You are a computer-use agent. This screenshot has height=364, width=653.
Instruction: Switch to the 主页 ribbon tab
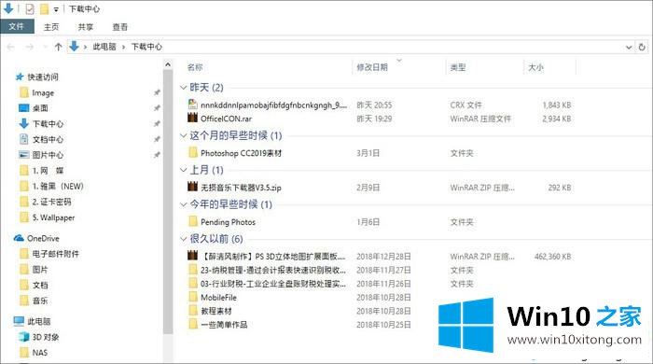[51, 27]
